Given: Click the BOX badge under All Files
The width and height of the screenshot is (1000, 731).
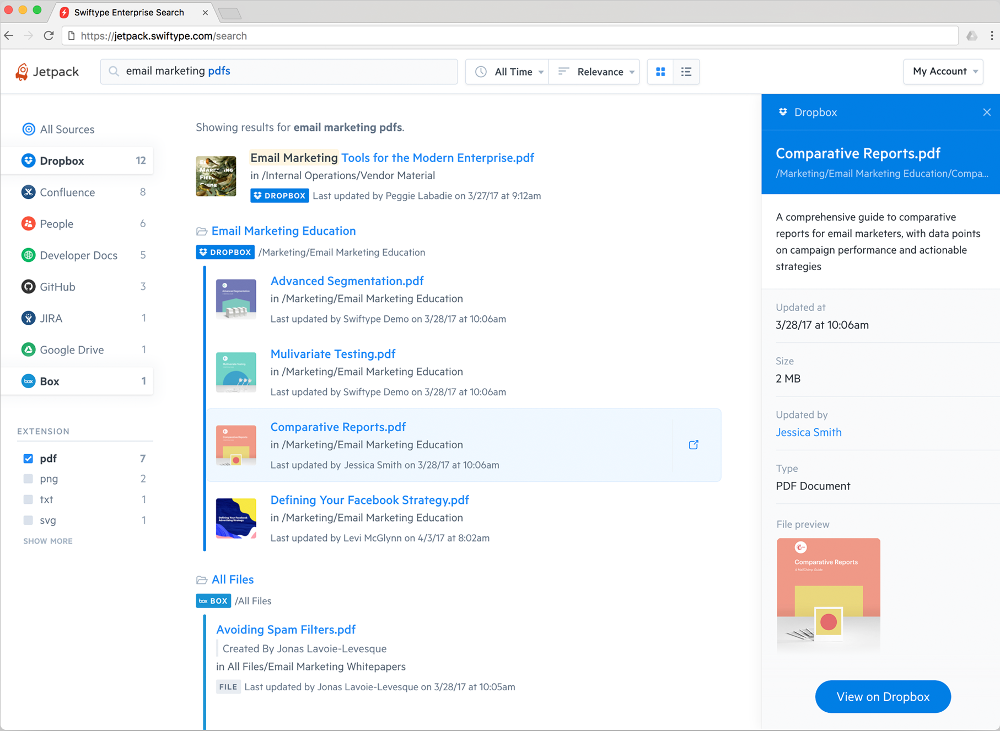Looking at the screenshot, I should click(x=213, y=601).
